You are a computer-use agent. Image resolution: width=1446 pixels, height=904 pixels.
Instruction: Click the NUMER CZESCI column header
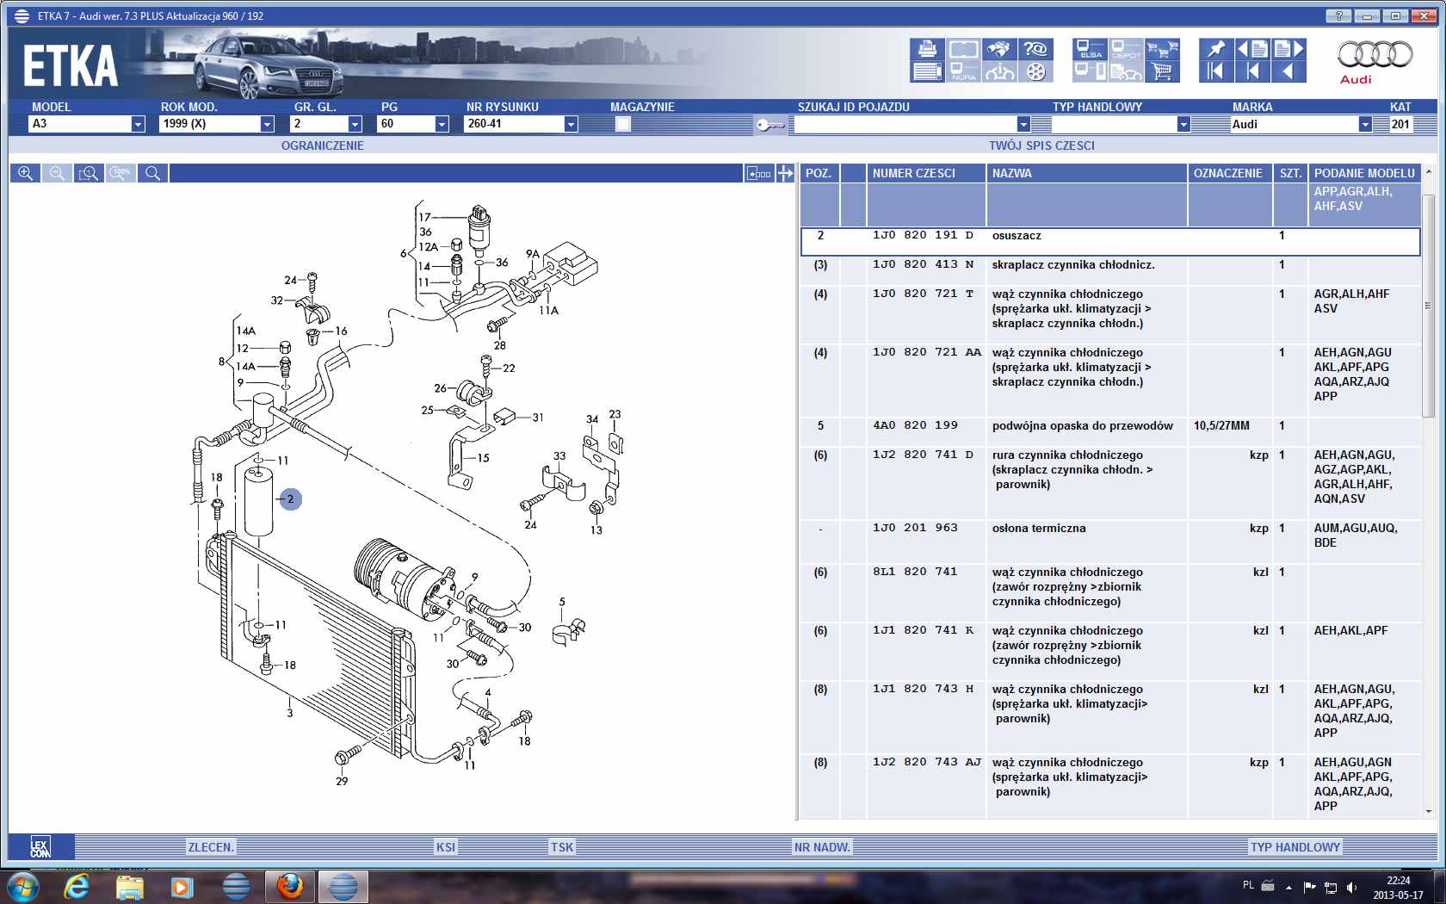926,173
